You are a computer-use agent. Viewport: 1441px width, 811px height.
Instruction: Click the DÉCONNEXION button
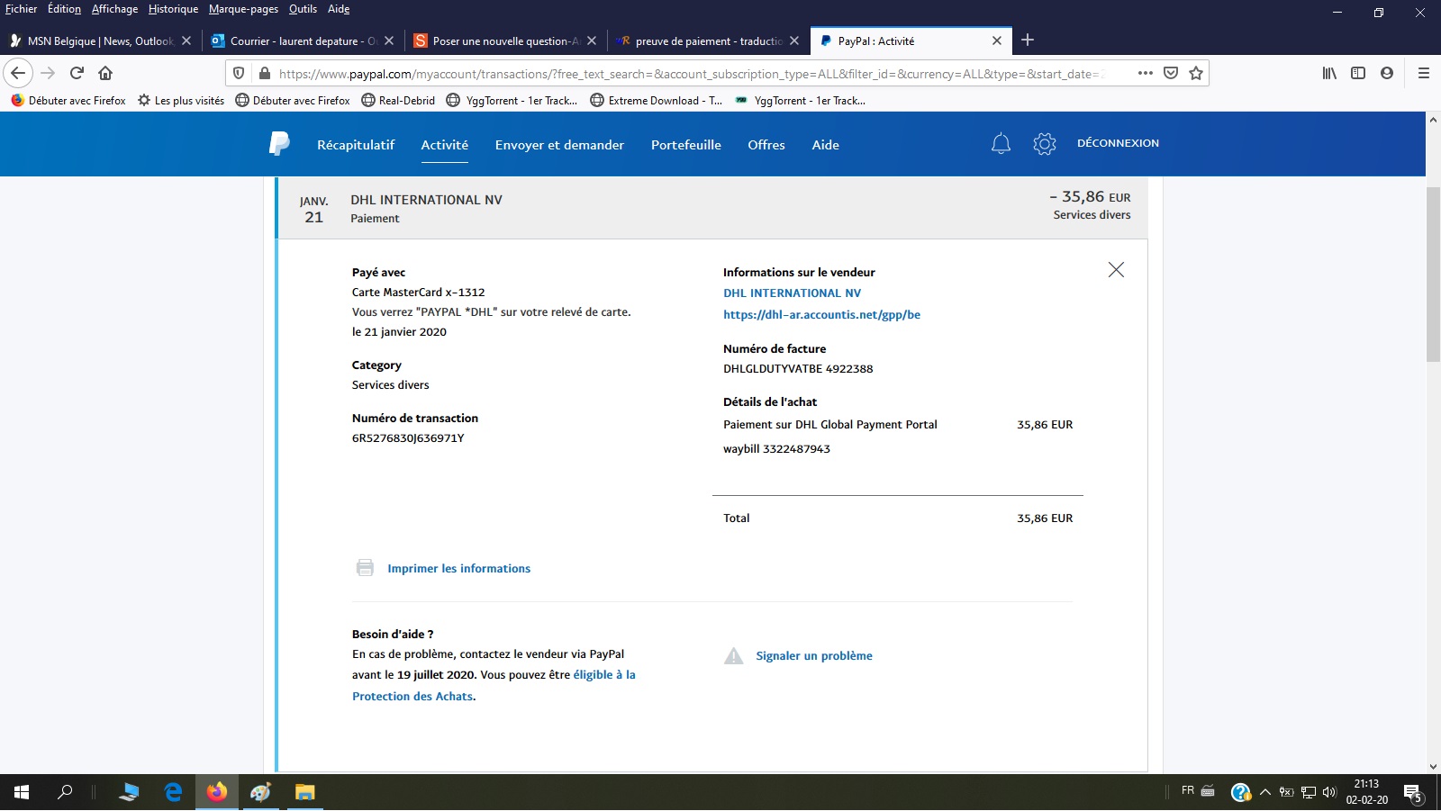(1118, 143)
